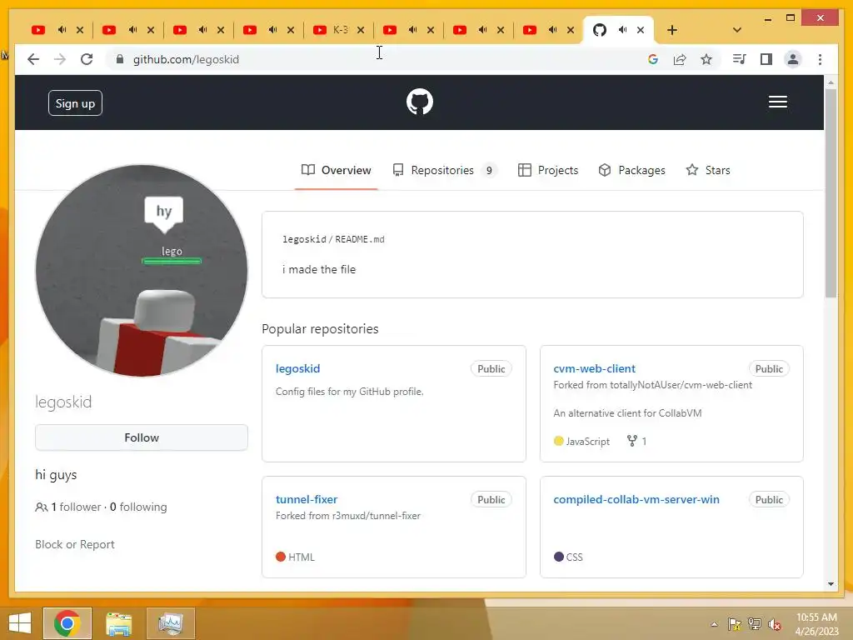Open the tunnel-fixer repository
The width and height of the screenshot is (853, 640).
click(307, 499)
